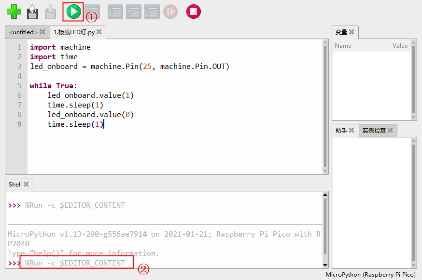Click the Debug current script icon
Image resolution: width=422 pixels, height=280 pixels.
click(x=92, y=12)
